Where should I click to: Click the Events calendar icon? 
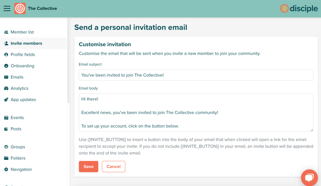point(6,118)
